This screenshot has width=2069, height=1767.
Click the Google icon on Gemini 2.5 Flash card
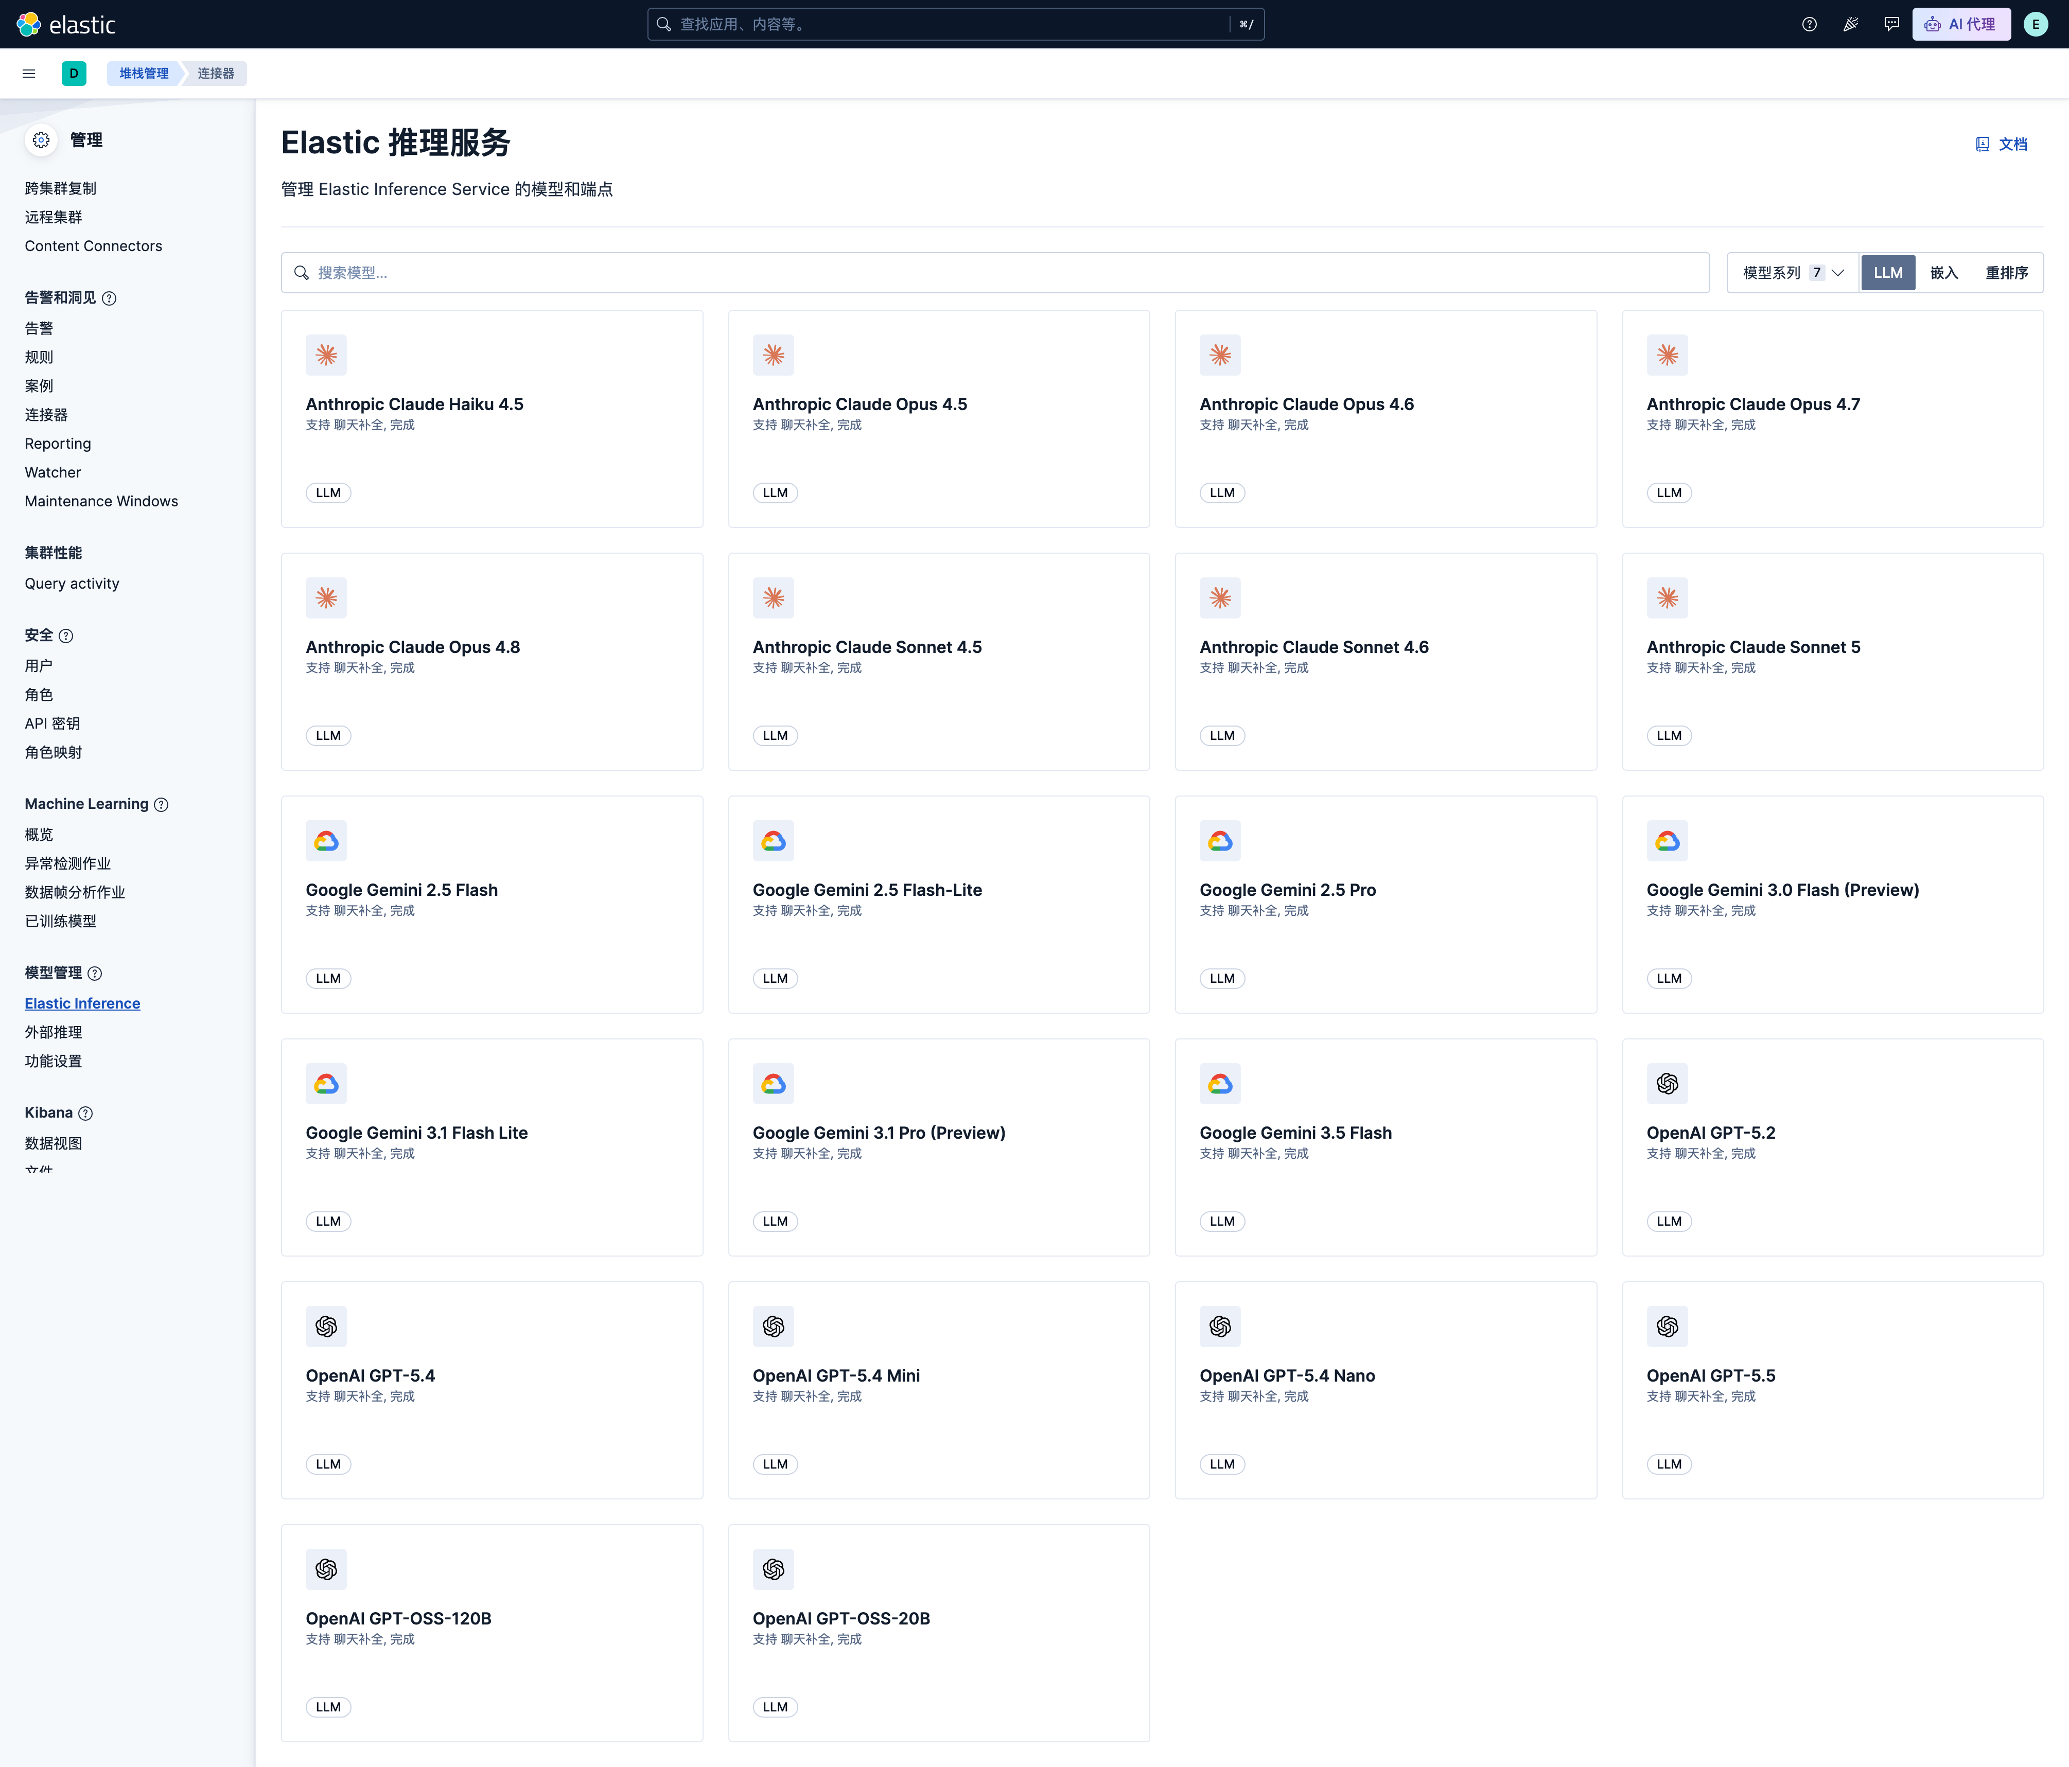click(x=326, y=841)
